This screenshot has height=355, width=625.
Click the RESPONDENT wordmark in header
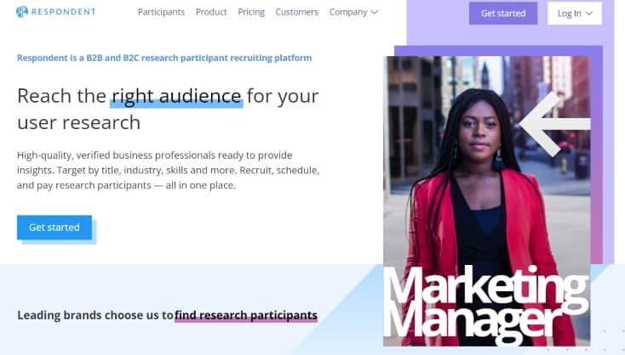[x=63, y=12]
